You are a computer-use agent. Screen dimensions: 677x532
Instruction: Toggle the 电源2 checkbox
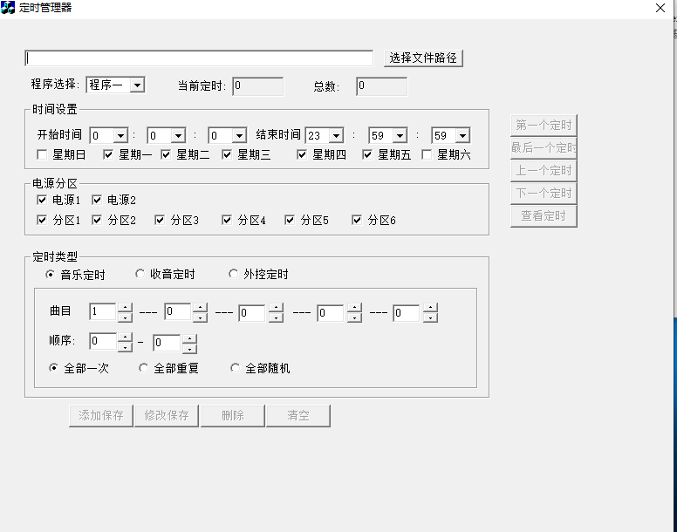click(97, 200)
